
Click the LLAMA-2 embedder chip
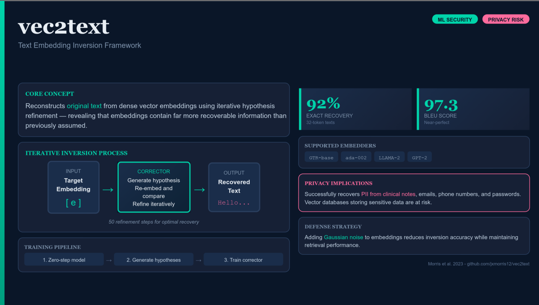pos(389,158)
